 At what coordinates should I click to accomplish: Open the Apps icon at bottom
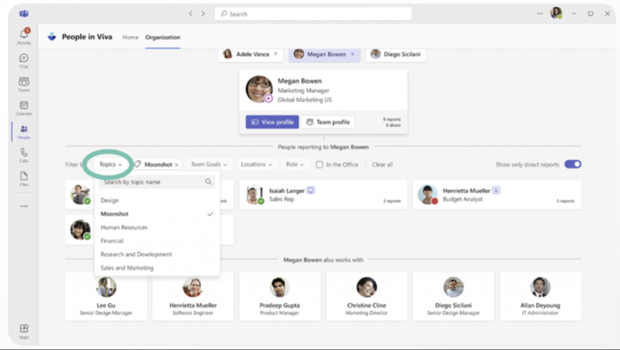click(x=24, y=328)
